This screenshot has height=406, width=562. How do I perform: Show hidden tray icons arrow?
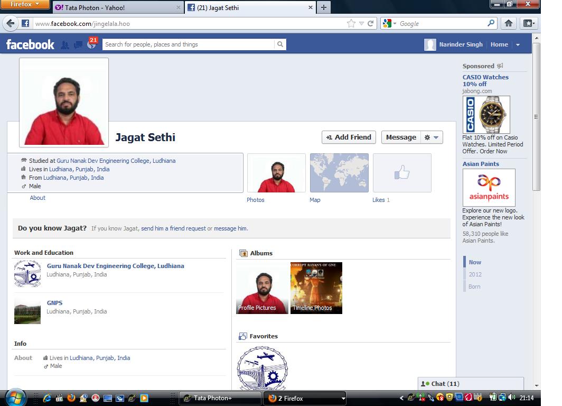click(x=401, y=398)
